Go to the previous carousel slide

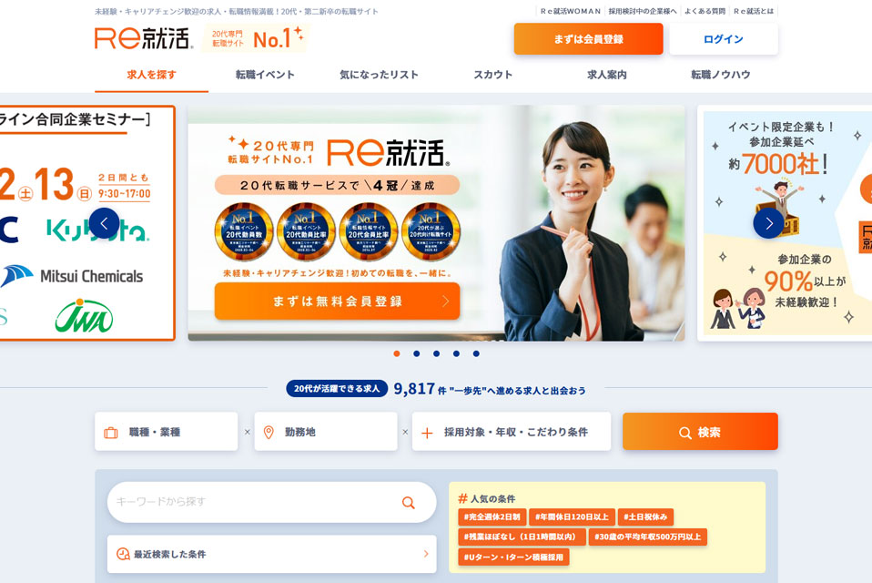pos(104,223)
